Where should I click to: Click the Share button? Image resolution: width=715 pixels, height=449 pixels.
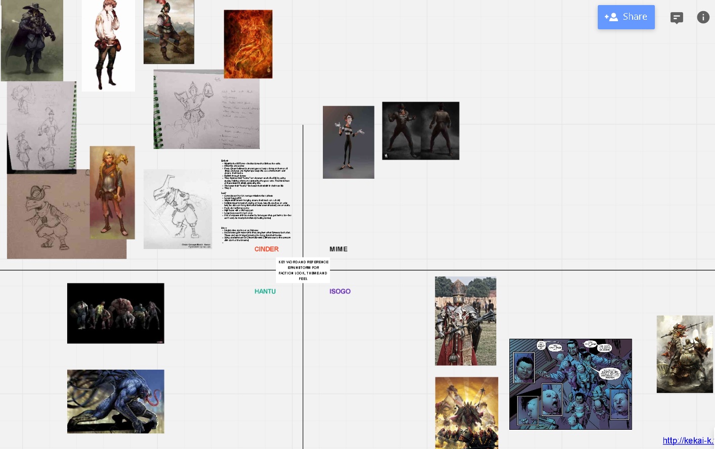(626, 17)
